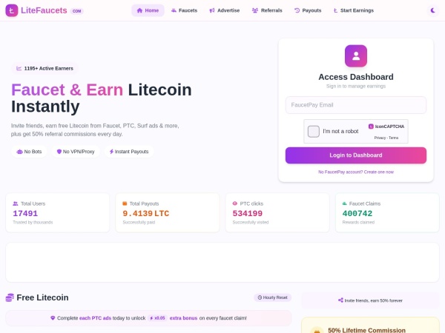Go to Faucets menu item
Image resolution: width=445 pixels, height=333 pixels.
(x=184, y=10)
